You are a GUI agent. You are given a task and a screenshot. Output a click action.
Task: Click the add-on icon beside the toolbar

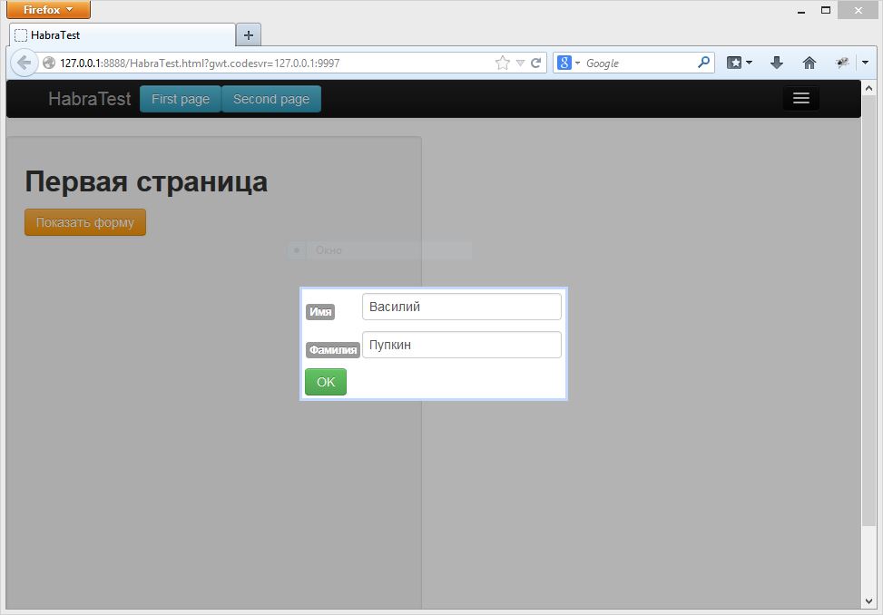pos(841,63)
